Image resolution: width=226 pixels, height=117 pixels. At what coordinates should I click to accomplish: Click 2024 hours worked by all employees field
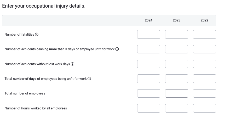point(149,108)
